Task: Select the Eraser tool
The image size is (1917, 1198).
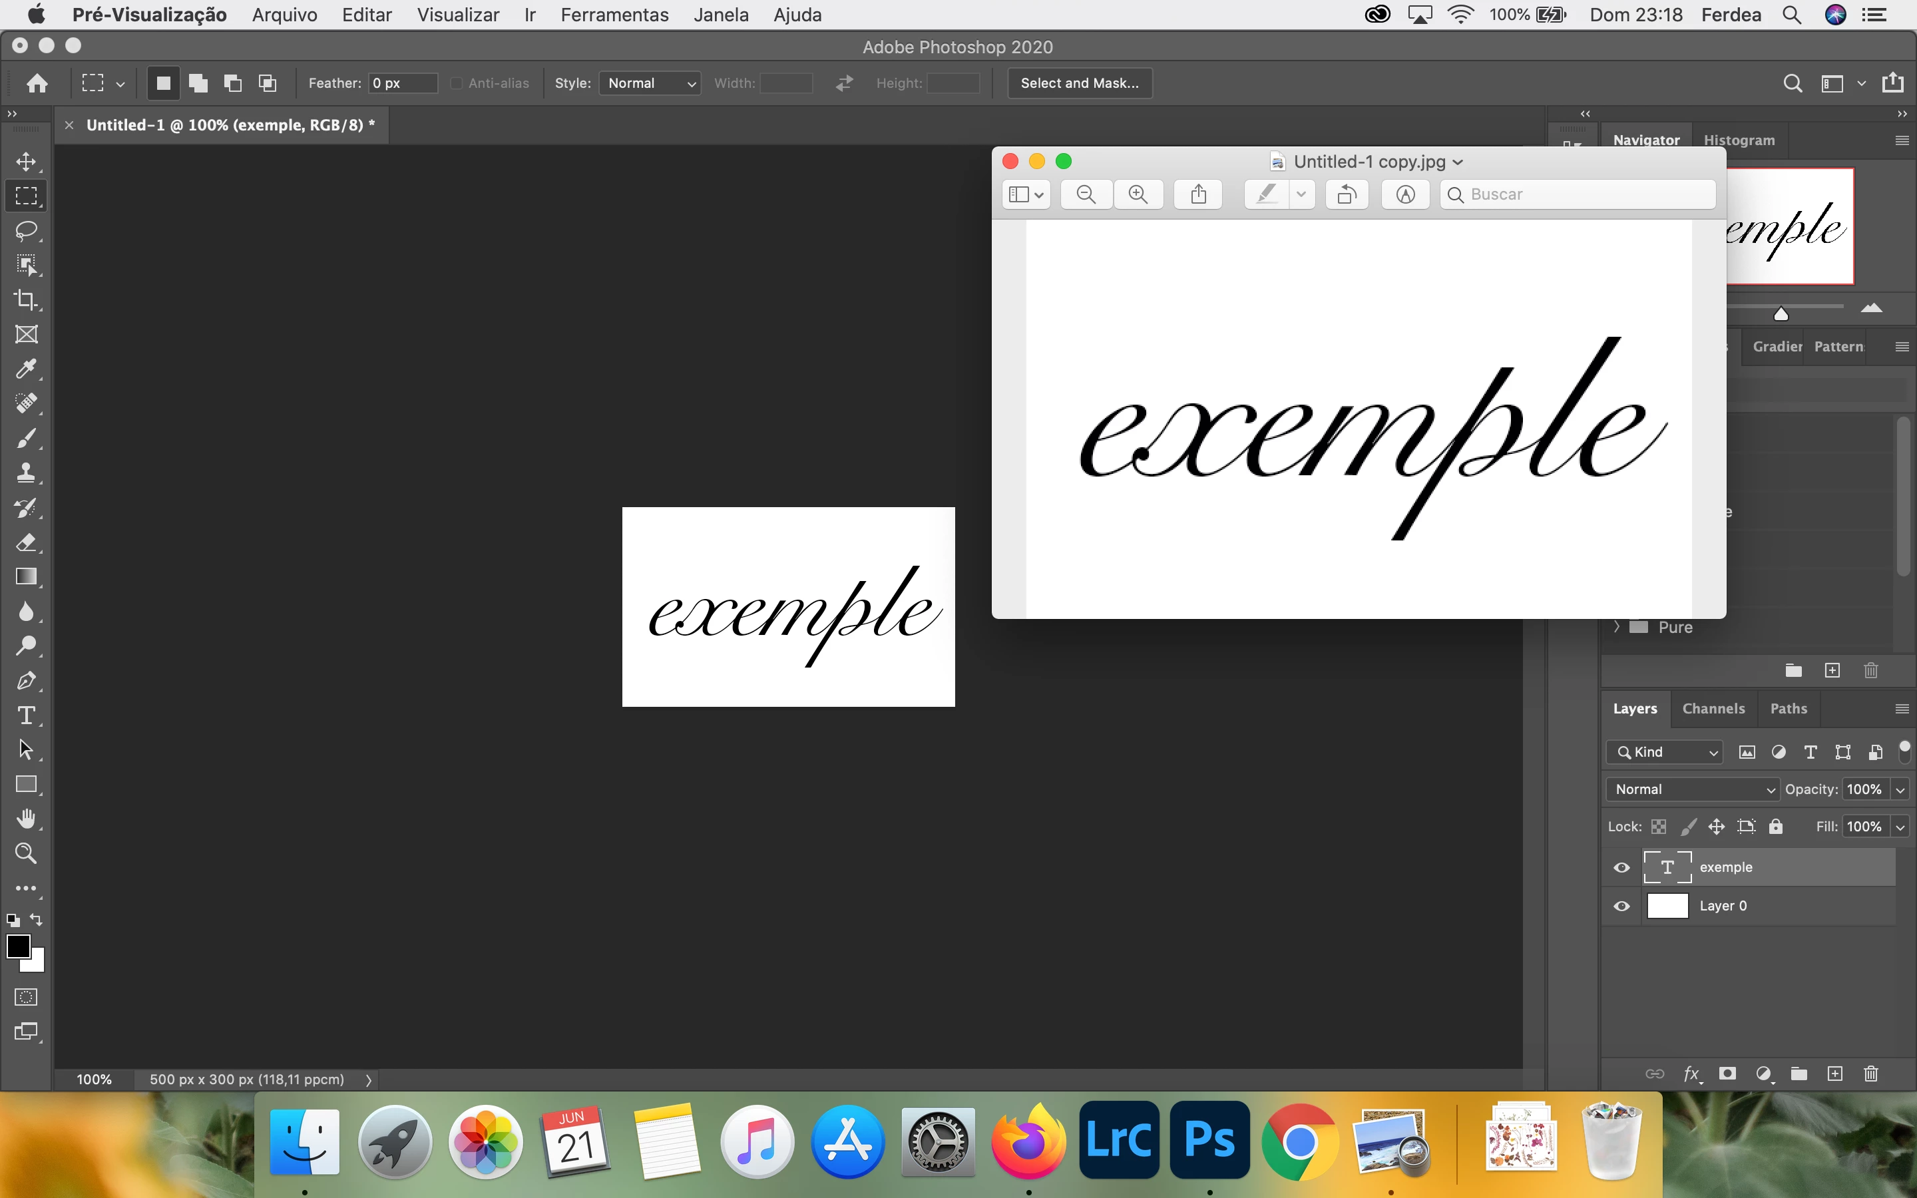Action: pos(26,542)
